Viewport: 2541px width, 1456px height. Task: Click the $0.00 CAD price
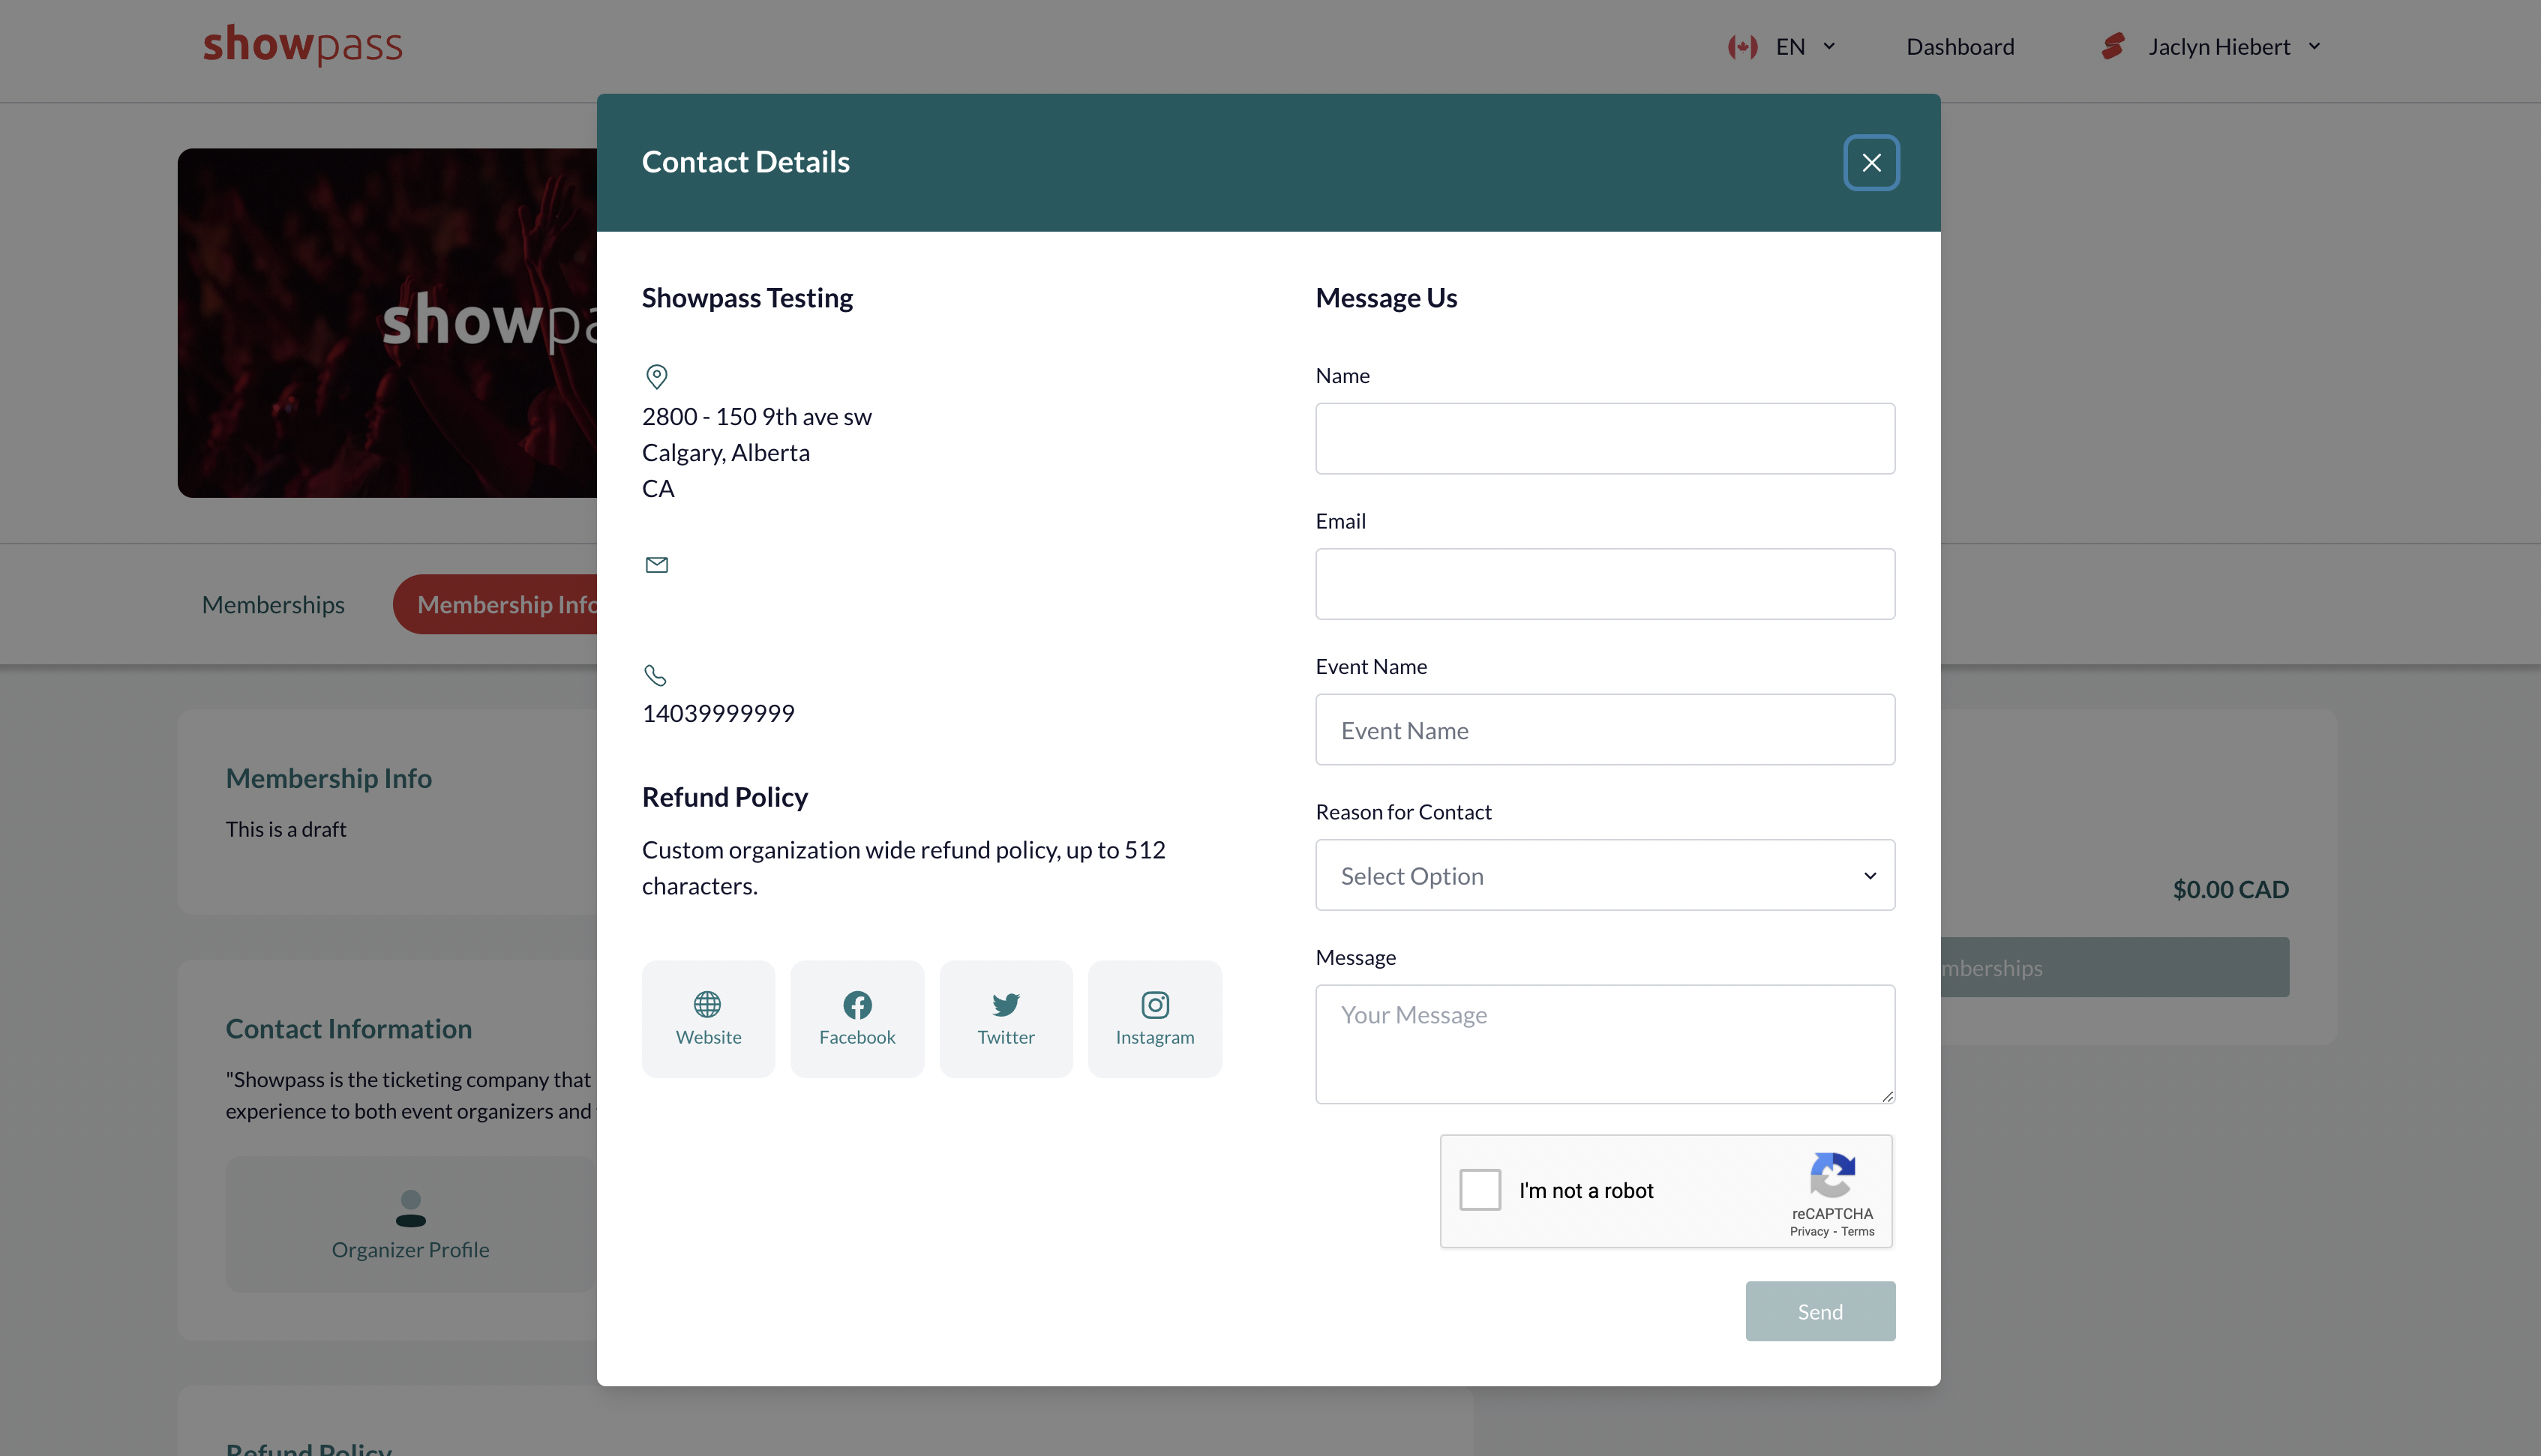click(x=2230, y=889)
